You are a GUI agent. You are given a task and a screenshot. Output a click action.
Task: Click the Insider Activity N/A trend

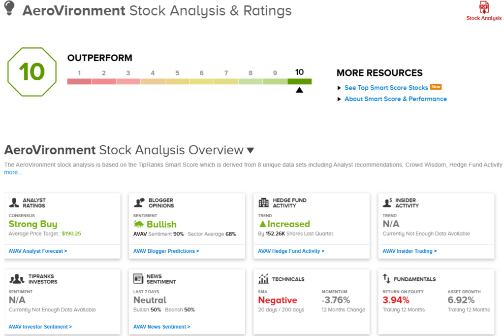click(x=391, y=224)
